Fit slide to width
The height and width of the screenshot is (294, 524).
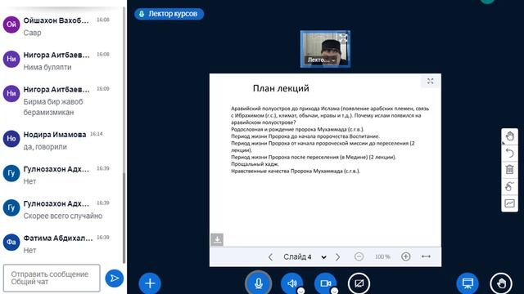pyautogui.click(x=426, y=256)
